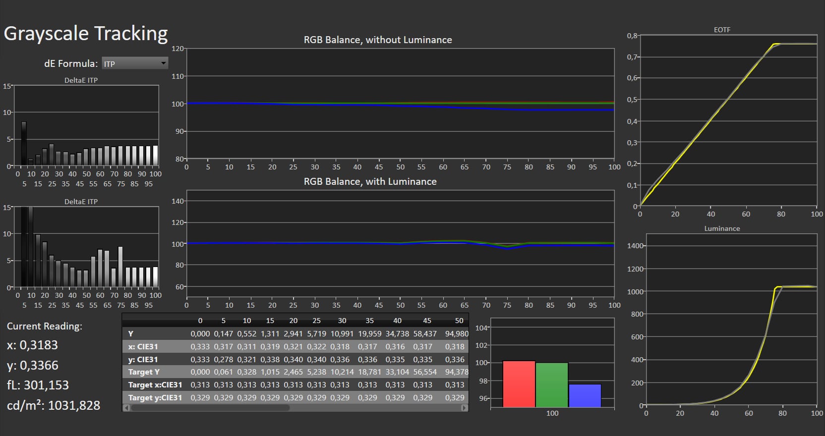Click the Luminance chart title
Viewport: 825px width, 436px height.
[x=722, y=228]
